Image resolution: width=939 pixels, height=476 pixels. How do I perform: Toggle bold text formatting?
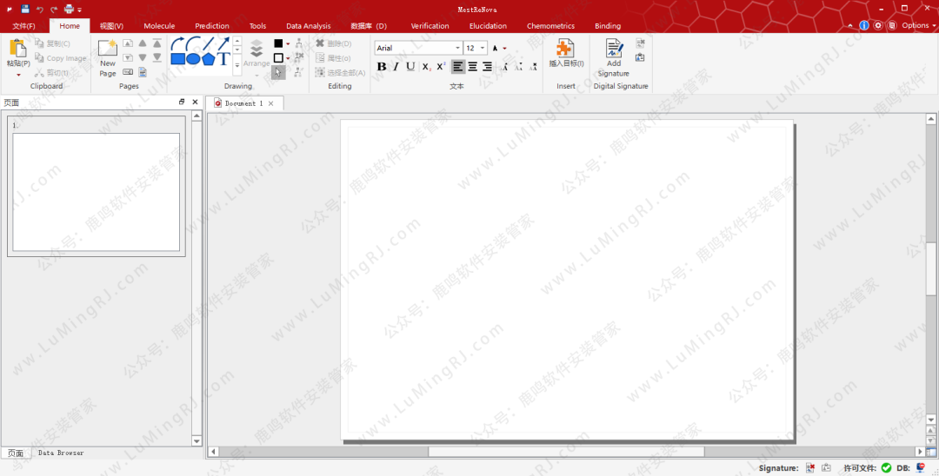(381, 67)
